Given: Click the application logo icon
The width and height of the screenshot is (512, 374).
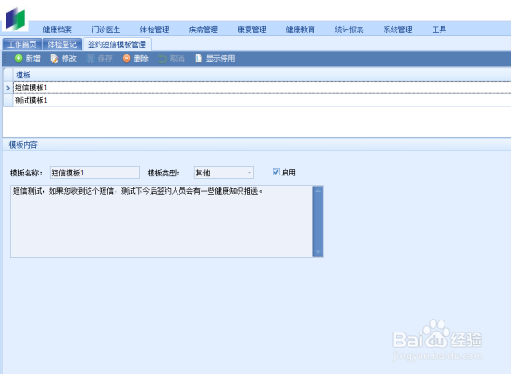Looking at the screenshot, I should (x=15, y=19).
